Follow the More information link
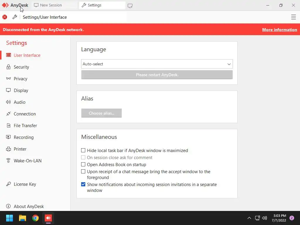This screenshot has height=225, width=300. [x=279, y=30]
